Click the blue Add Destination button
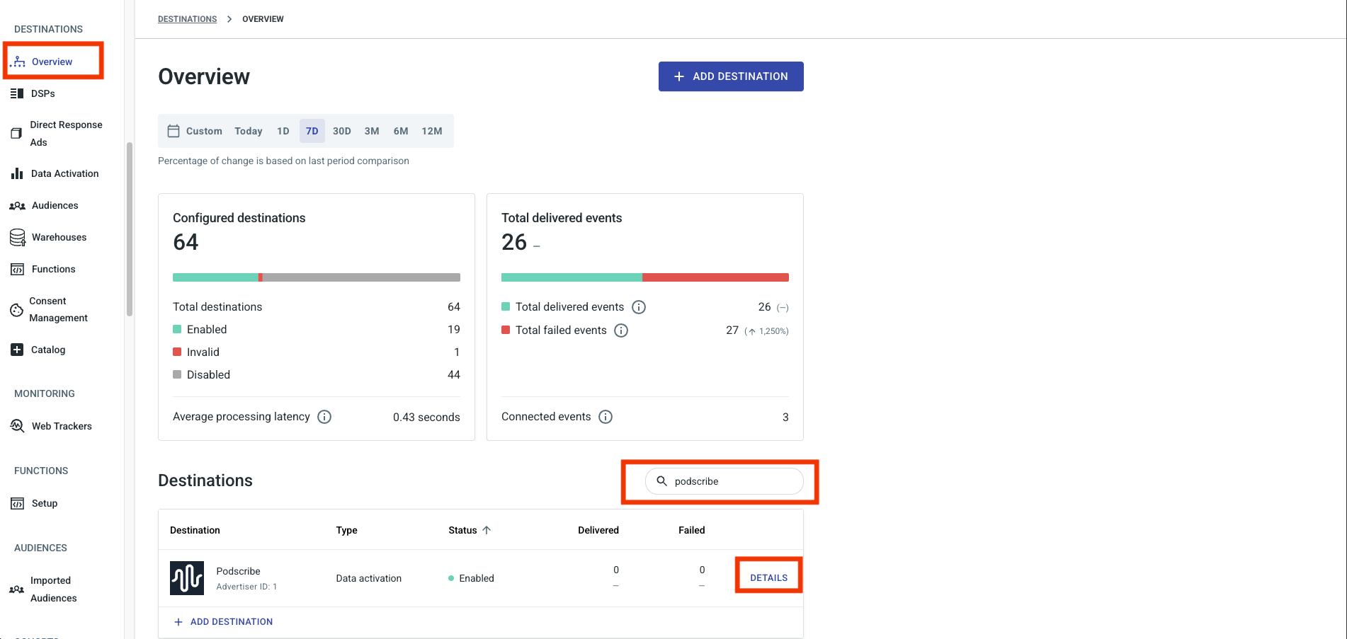Image resolution: width=1347 pixels, height=639 pixels. (731, 76)
